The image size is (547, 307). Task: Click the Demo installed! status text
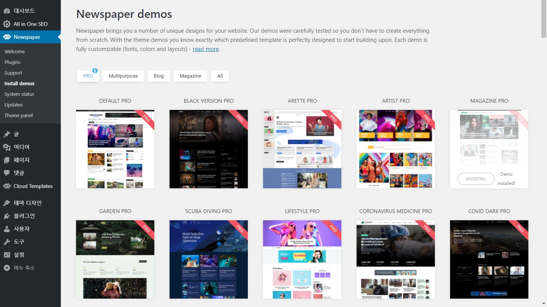click(506, 179)
